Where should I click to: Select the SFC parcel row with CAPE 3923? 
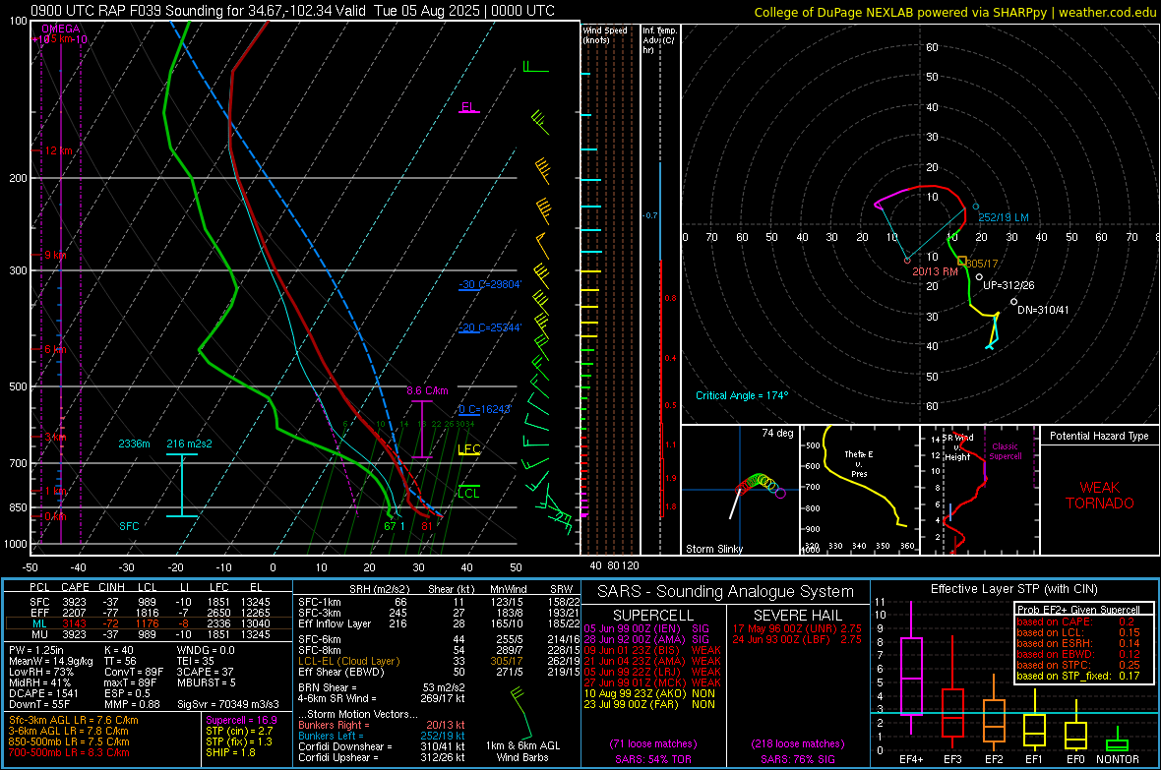pyautogui.click(x=149, y=602)
